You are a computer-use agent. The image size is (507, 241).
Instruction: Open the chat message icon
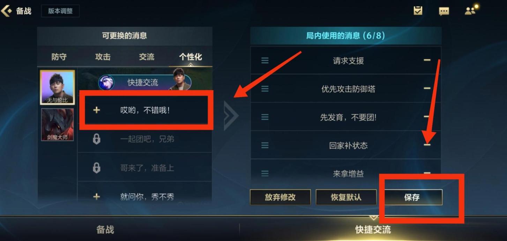tap(444, 12)
